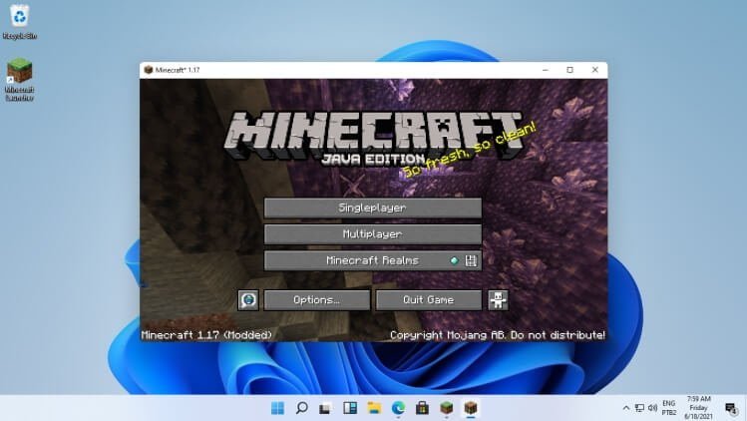Open Task View on the taskbar

(x=326, y=408)
